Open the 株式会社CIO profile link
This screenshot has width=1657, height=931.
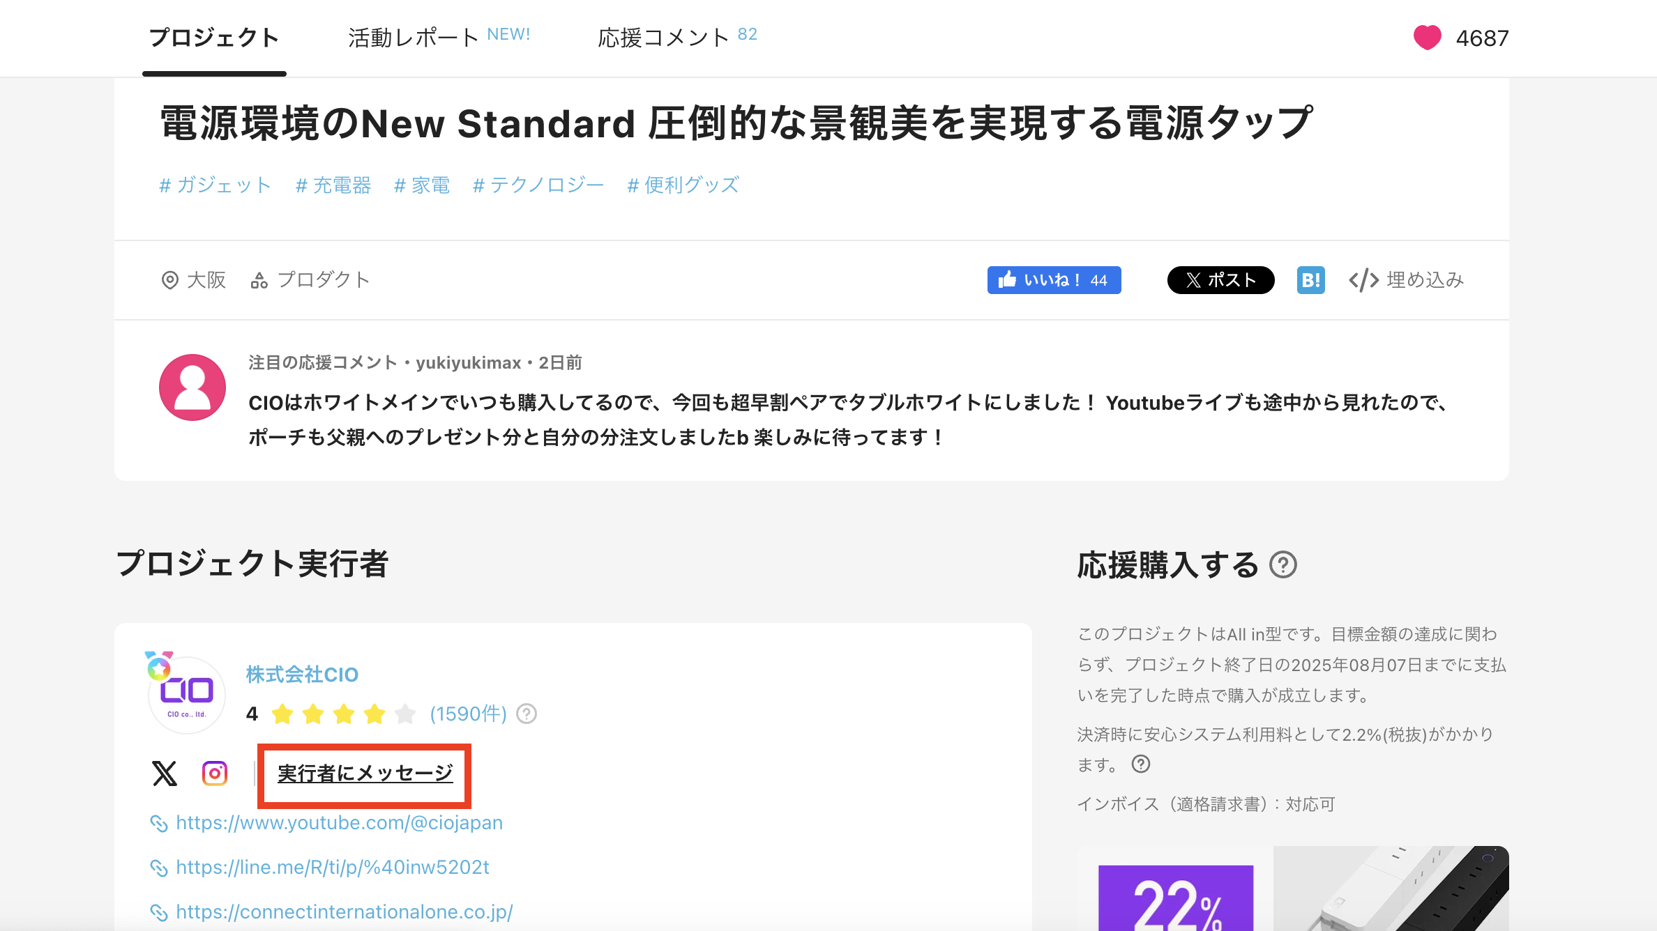[302, 675]
